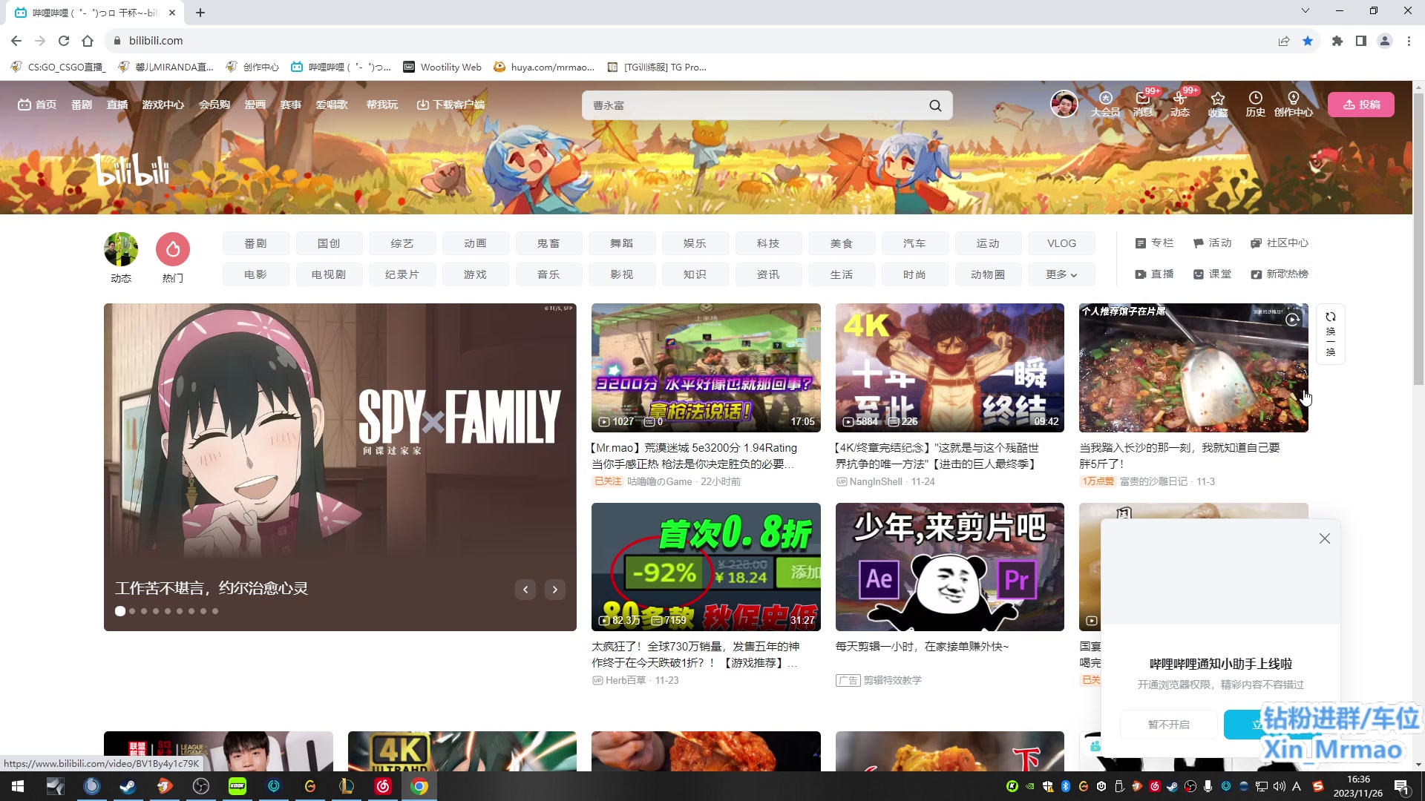Image resolution: width=1425 pixels, height=801 pixels.
Task: Open the Chrome three-dot menu
Action: 1409,41
